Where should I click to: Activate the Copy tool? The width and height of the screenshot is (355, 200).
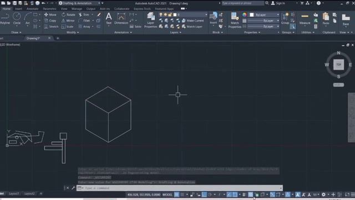(50, 21)
